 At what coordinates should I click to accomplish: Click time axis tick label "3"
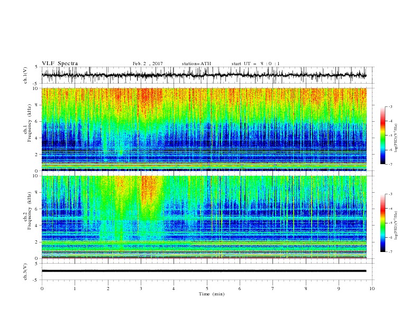click(x=141, y=289)
